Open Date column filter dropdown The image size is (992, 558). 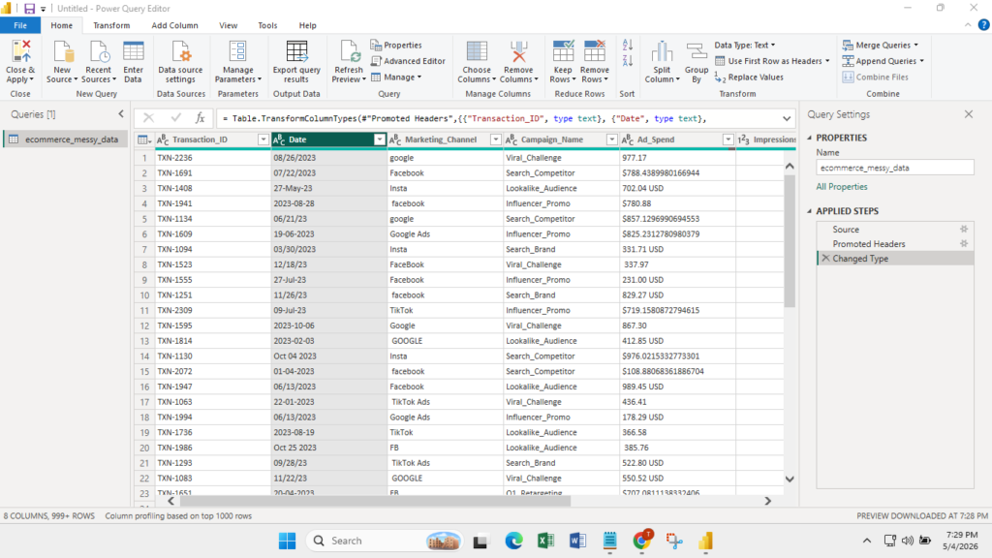coord(379,139)
